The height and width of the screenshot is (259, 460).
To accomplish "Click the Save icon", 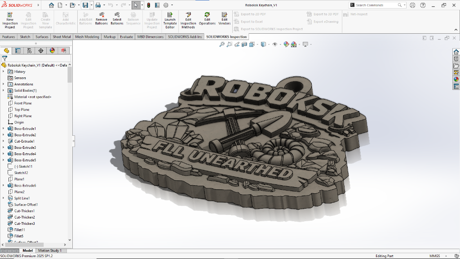I will tap(85, 5).
